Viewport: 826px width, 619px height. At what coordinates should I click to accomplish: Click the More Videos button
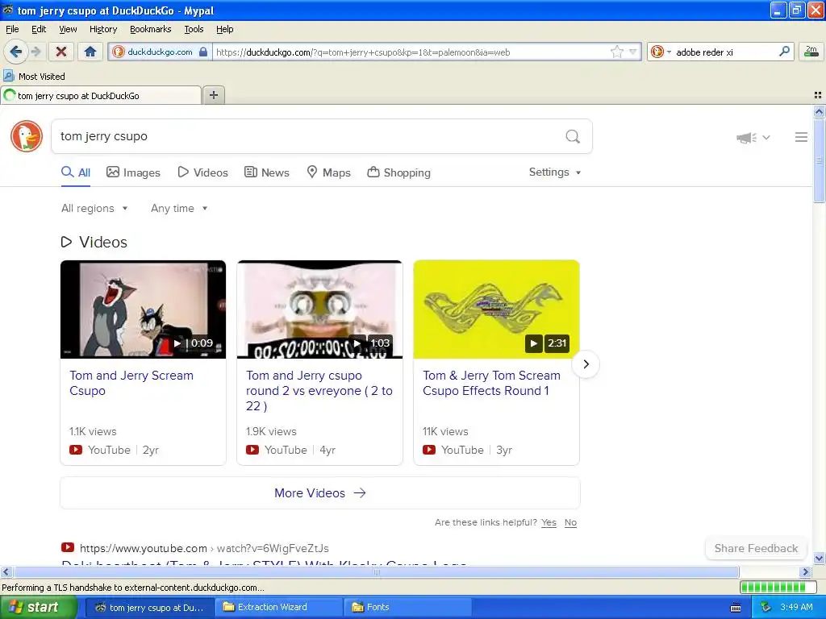(319, 493)
